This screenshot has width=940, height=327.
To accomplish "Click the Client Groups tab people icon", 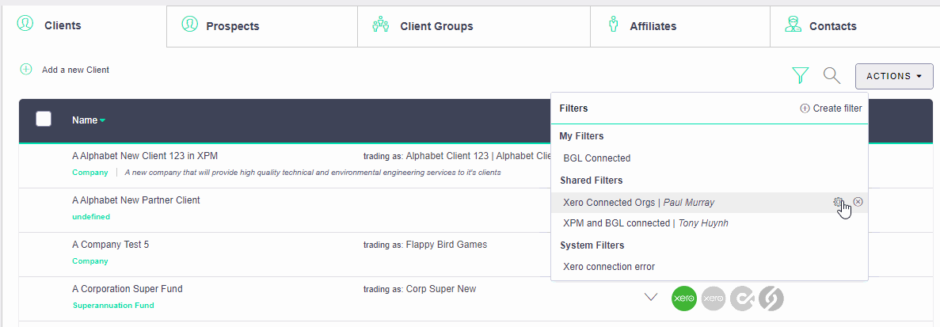I will [x=381, y=25].
